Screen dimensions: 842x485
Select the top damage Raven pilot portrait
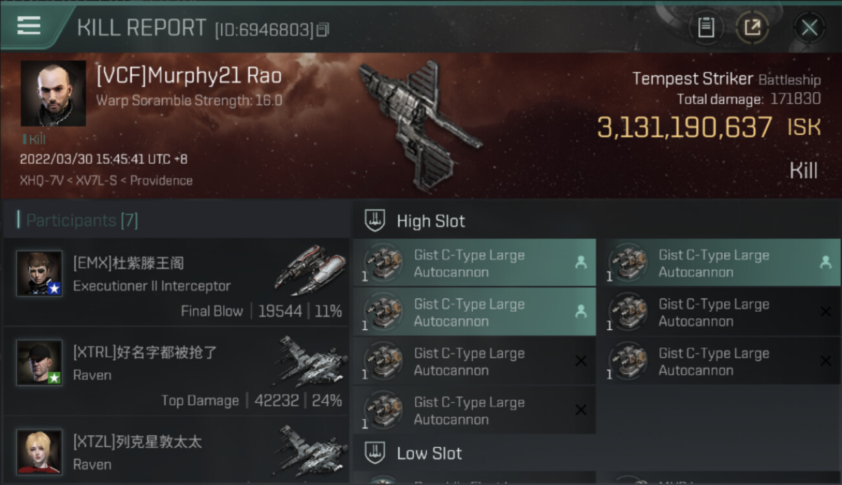(x=40, y=363)
